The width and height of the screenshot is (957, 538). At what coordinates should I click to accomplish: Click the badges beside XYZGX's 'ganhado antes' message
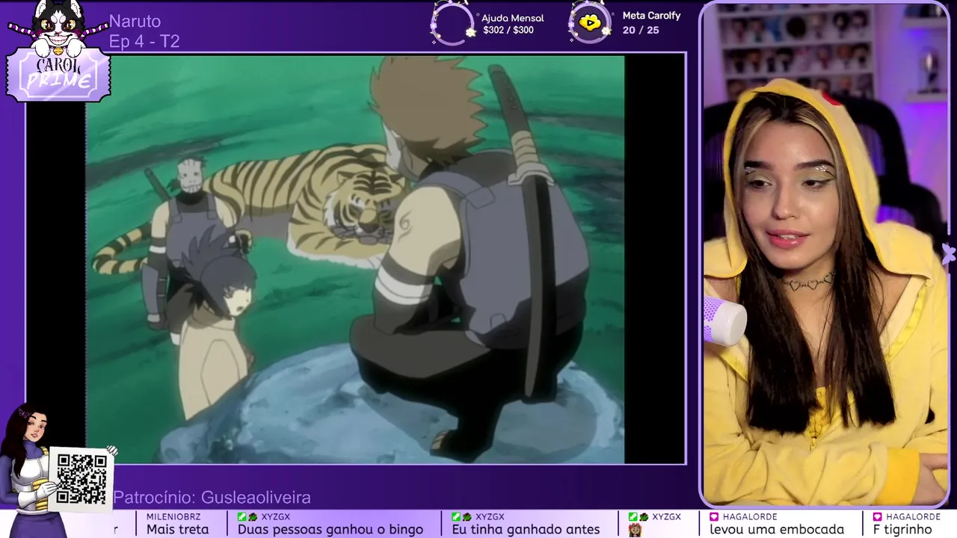462,517
